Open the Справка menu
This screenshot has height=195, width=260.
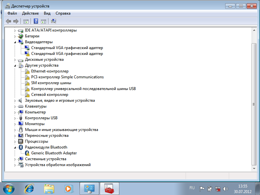click(63, 13)
